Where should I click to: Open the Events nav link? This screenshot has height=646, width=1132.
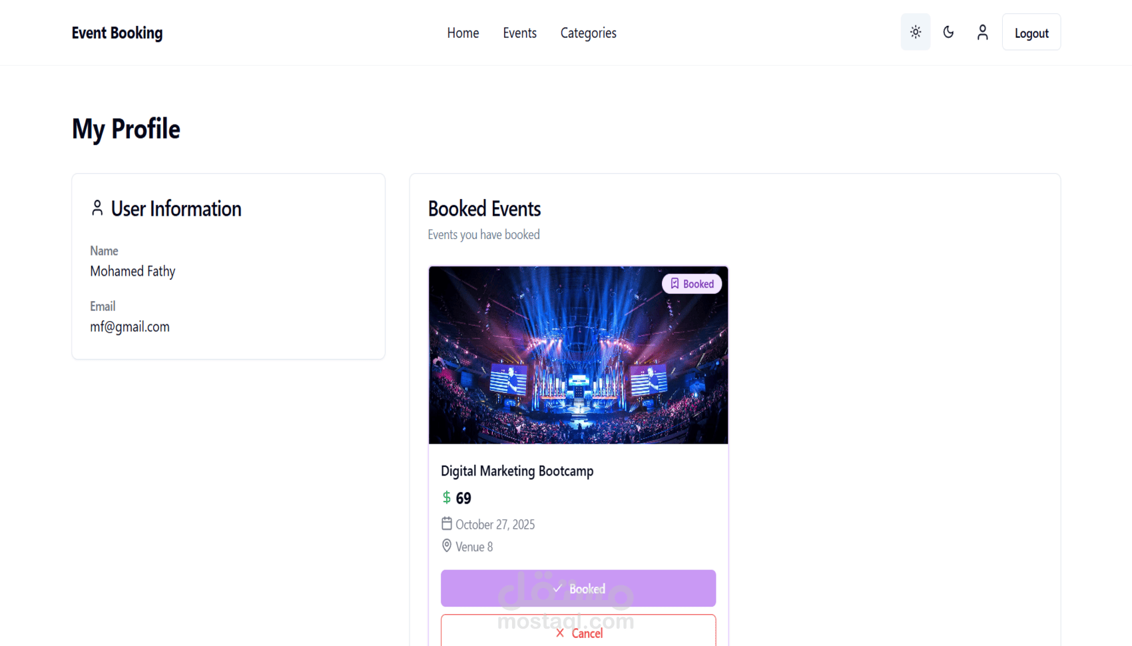(519, 33)
